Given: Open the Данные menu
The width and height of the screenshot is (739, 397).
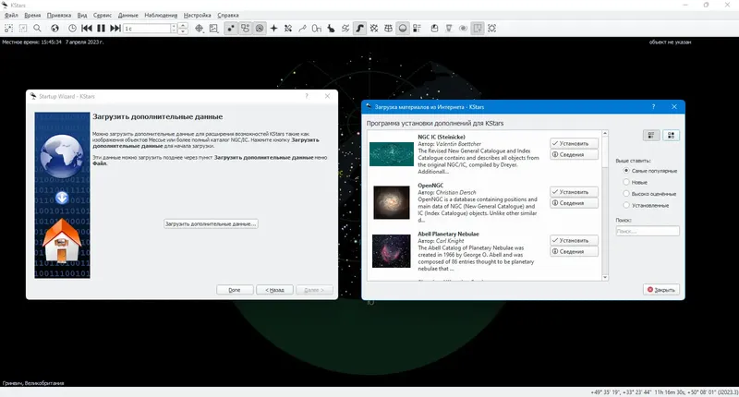Looking at the screenshot, I should (x=128, y=15).
